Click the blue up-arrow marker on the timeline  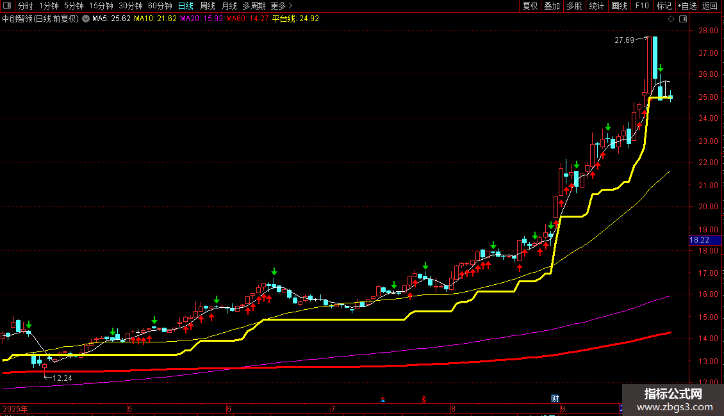coord(383,399)
